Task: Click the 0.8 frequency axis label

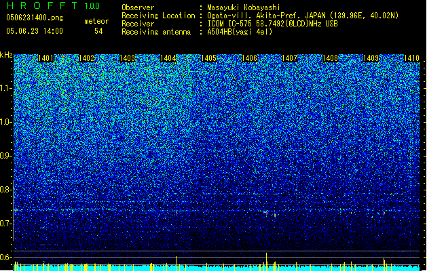Action: 6,190
